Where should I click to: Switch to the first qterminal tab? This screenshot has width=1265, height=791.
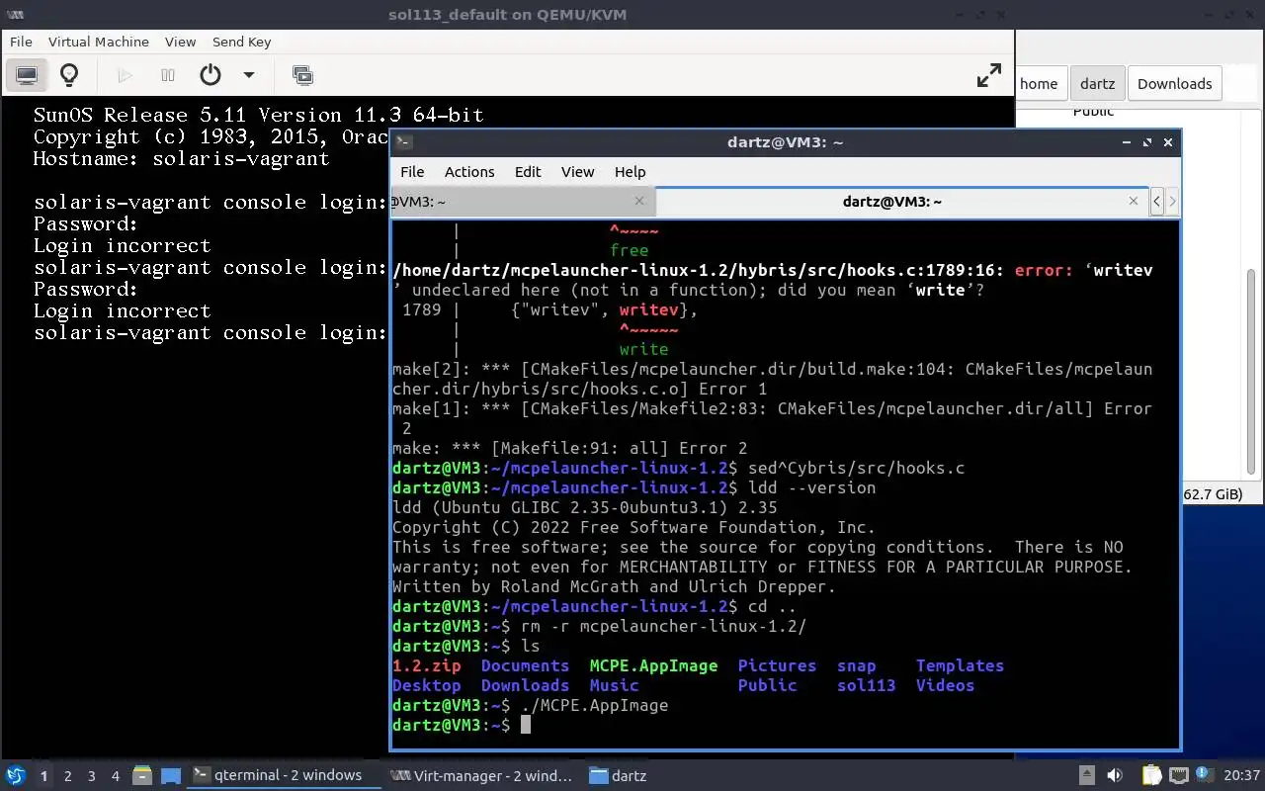522,202
